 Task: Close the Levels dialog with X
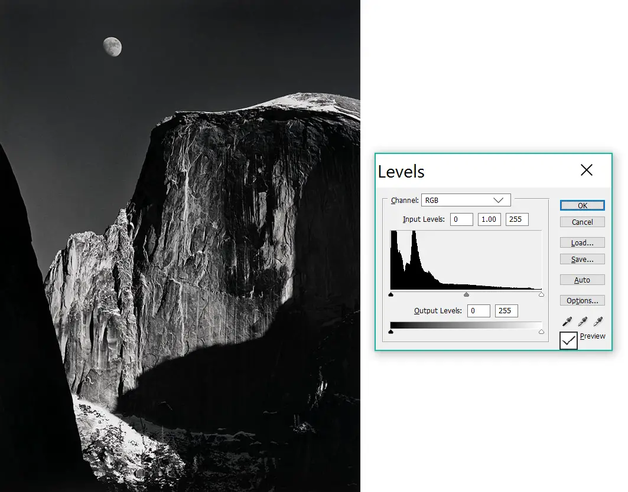[586, 170]
